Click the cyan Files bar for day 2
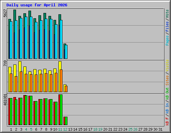This screenshot has width=171, height=133. point(16,40)
